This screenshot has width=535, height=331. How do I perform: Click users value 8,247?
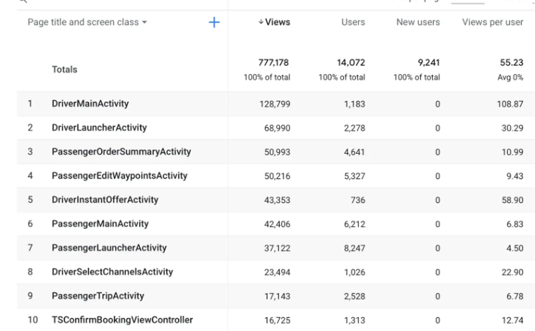click(x=354, y=248)
